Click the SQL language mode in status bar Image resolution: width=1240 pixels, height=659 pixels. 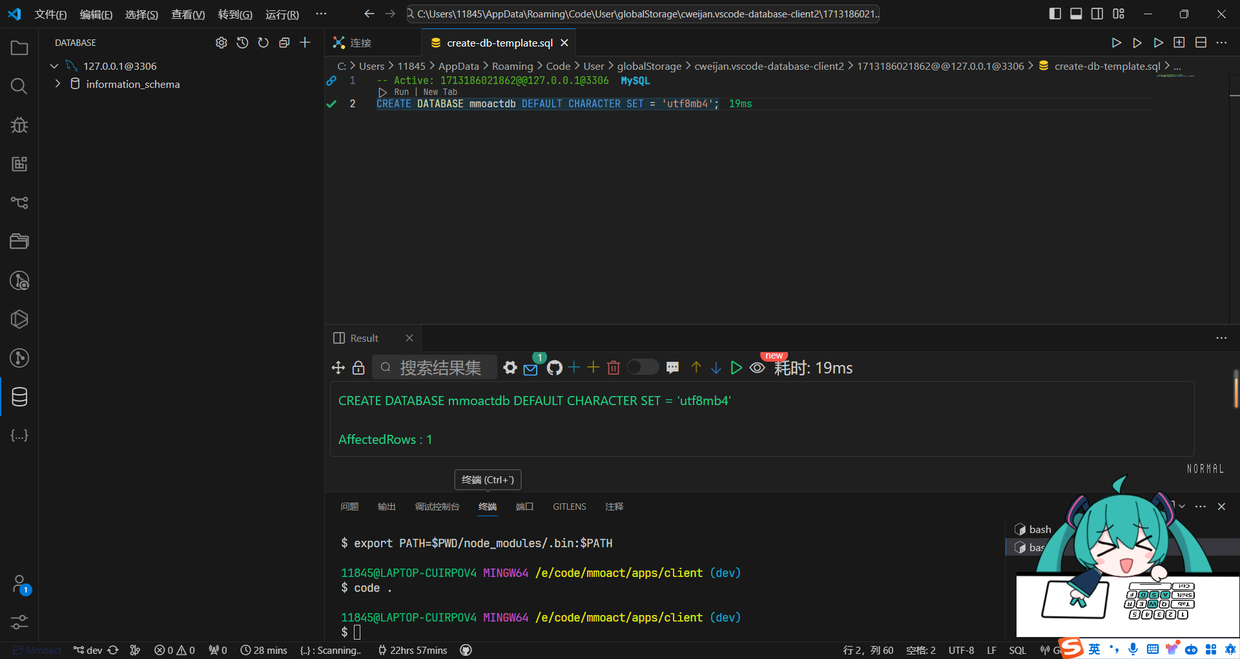click(1017, 650)
